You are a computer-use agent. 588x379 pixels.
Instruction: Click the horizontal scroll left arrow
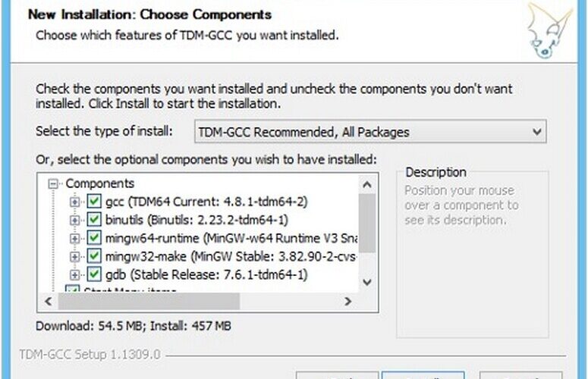click(x=49, y=301)
